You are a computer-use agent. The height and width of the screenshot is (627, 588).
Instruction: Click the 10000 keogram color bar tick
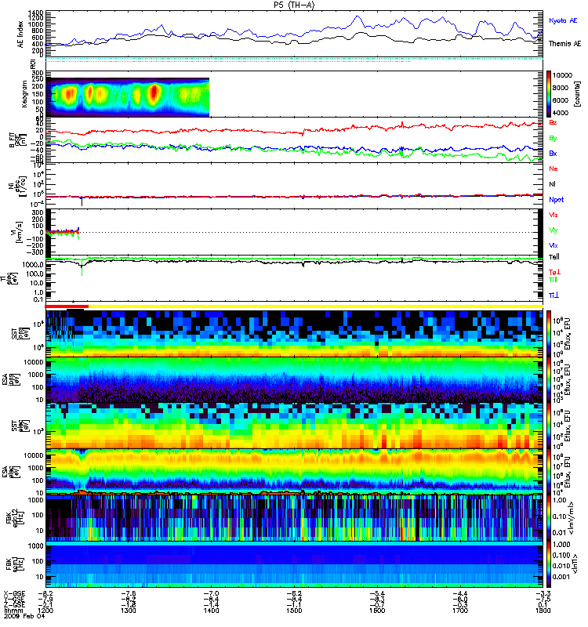(562, 75)
